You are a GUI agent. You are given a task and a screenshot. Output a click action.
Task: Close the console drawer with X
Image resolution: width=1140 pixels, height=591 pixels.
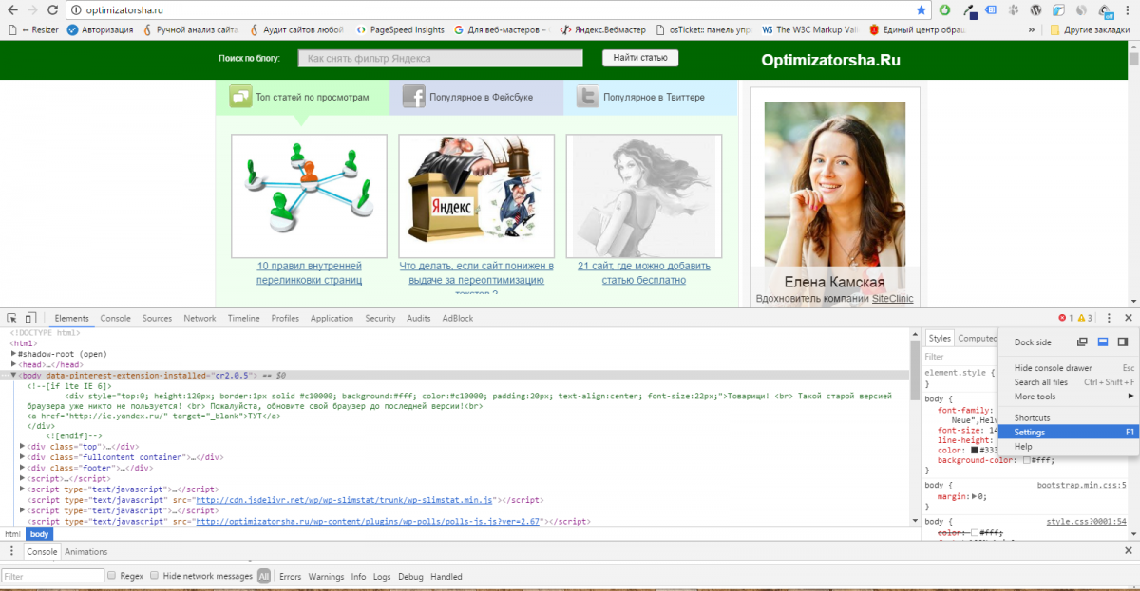pos(1128,551)
